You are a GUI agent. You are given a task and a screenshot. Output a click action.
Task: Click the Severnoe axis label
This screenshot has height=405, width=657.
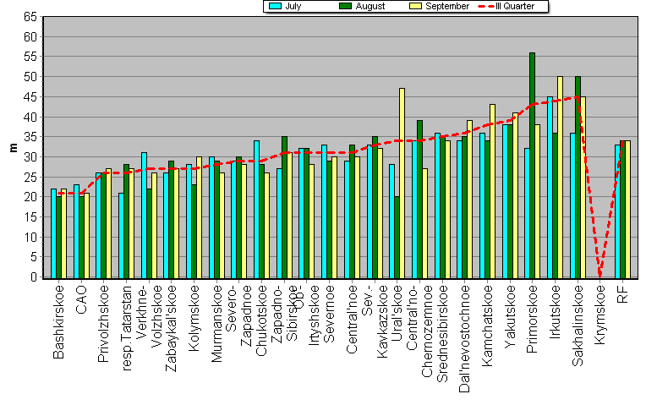click(329, 314)
